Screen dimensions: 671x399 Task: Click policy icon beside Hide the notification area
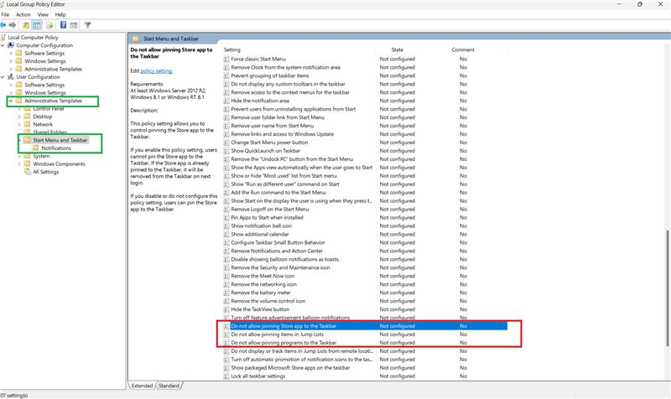[x=226, y=101]
